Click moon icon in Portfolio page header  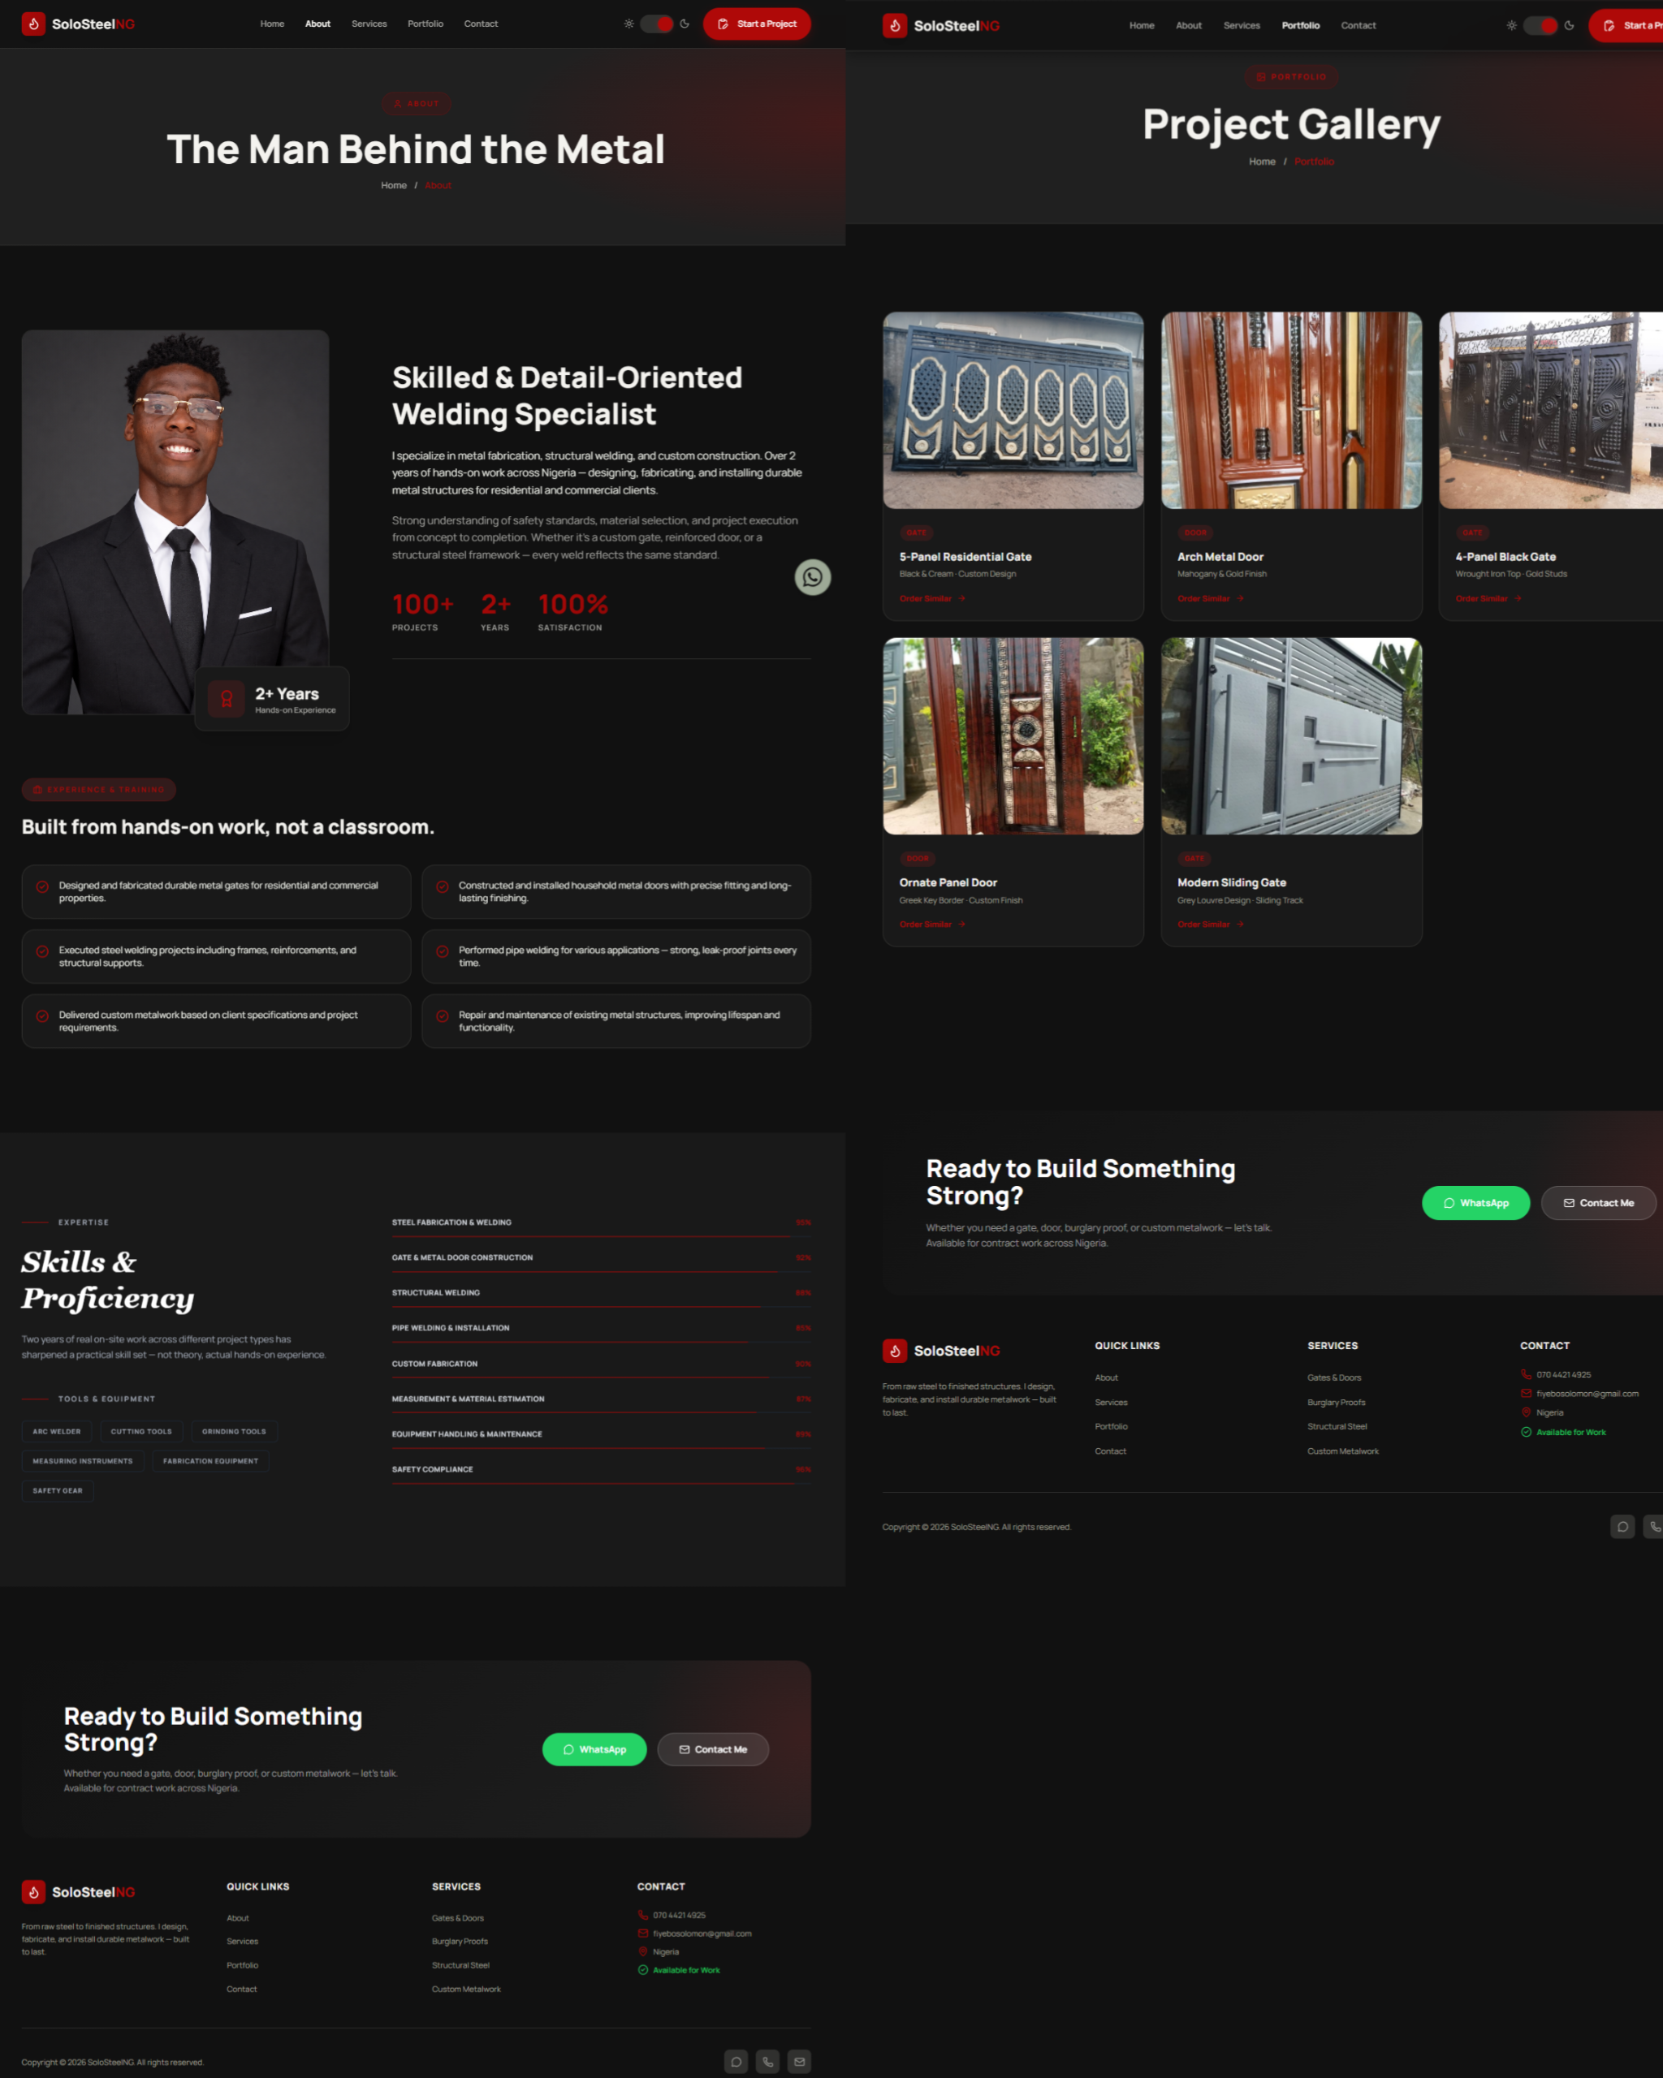1569,26
